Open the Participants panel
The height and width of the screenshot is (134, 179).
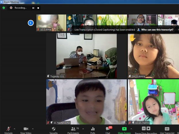[73, 129]
